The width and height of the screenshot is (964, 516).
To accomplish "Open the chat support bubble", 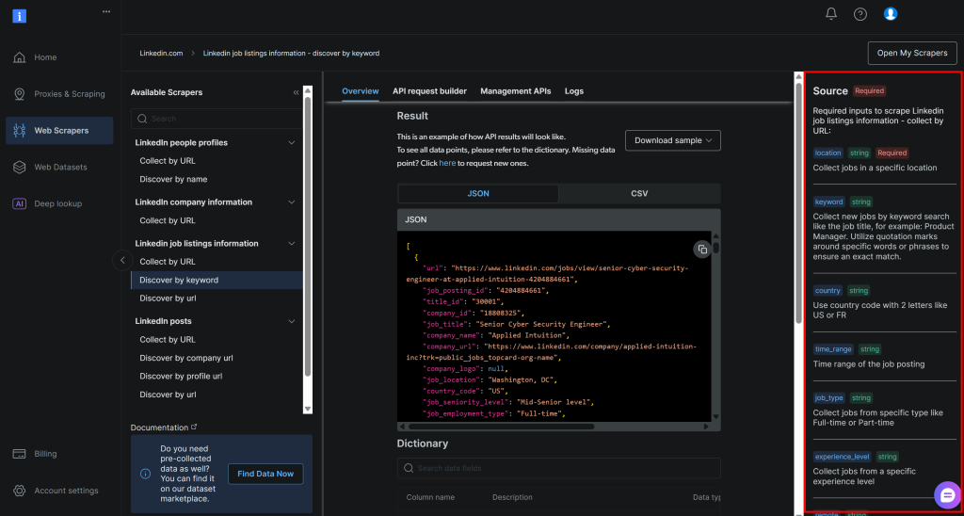I will point(947,494).
